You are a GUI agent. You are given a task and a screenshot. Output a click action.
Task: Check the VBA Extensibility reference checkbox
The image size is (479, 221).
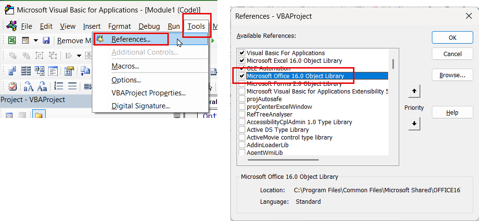[242, 91]
